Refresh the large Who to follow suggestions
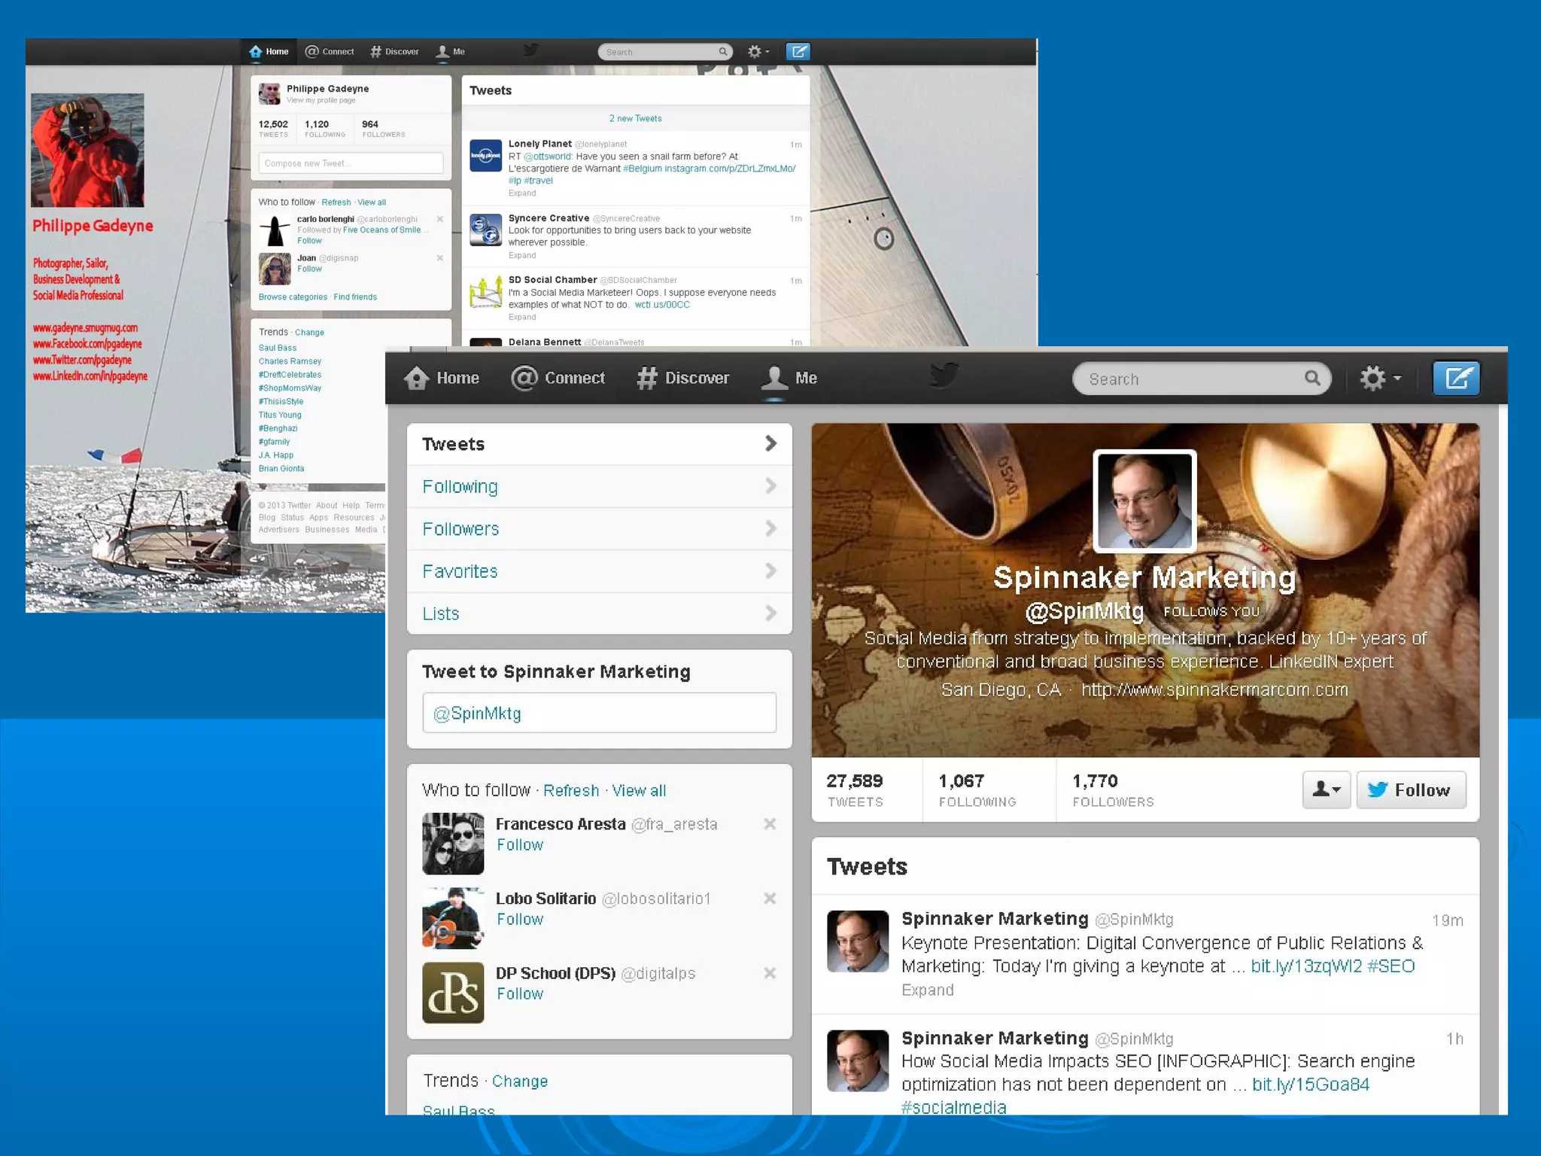The width and height of the screenshot is (1541, 1156). (x=571, y=790)
